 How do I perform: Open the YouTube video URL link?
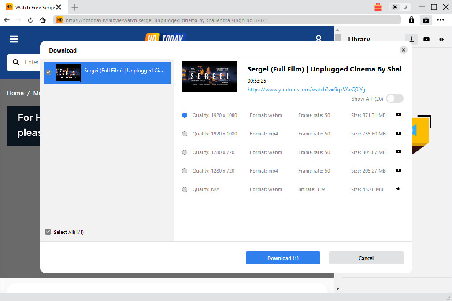point(306,90)
